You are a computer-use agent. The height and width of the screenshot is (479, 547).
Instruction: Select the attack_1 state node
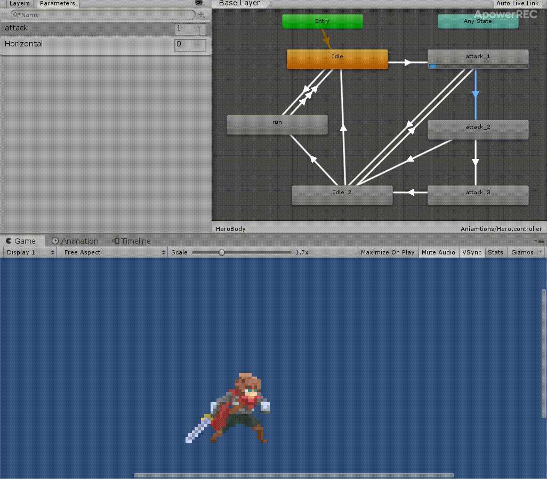(x=478, y=59)
